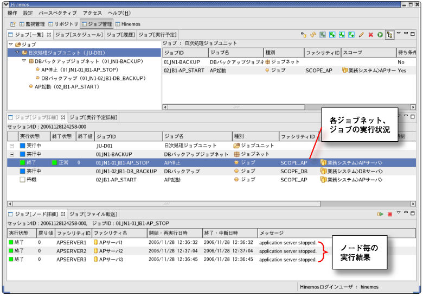
Task: Switch to the ジョブ[スケジュール] tab
Action: [x=78, y=35]
